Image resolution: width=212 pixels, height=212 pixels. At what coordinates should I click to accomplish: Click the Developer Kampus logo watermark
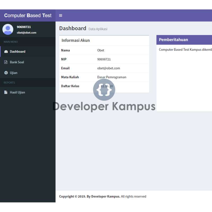pyautogui.click(x=104, y=90)
